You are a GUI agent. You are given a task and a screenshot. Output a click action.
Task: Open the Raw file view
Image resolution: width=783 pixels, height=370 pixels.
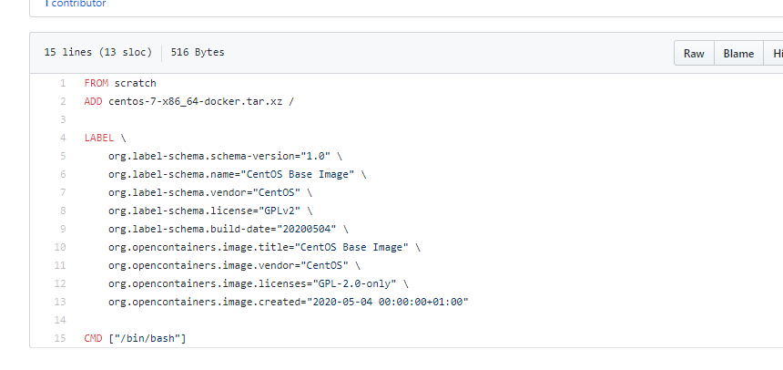694,54
